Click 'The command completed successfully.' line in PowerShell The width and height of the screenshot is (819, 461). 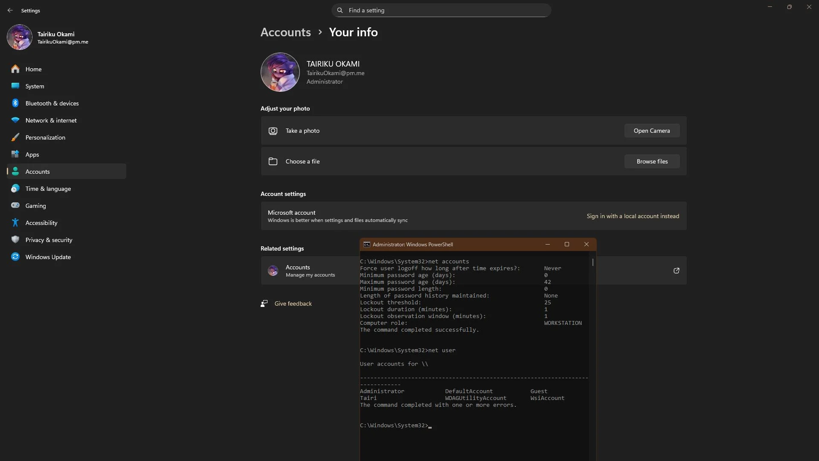[419, 330]
